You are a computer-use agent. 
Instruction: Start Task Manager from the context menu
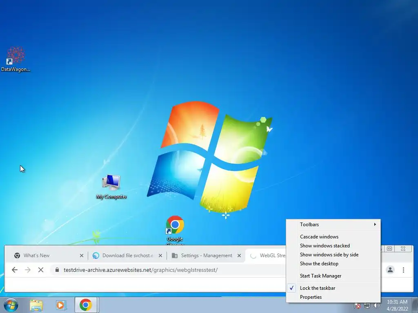click(x=333, y=276)
